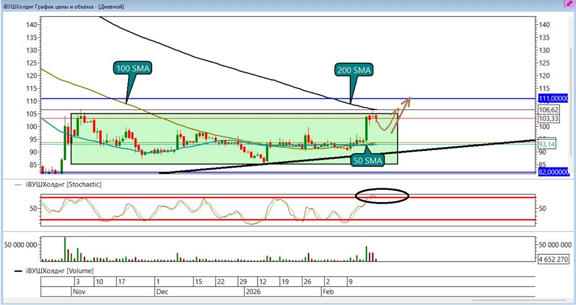Screen dimensions: 576x305
Task: Click the 200 SMA callout label
Action: tap(354, 70)
